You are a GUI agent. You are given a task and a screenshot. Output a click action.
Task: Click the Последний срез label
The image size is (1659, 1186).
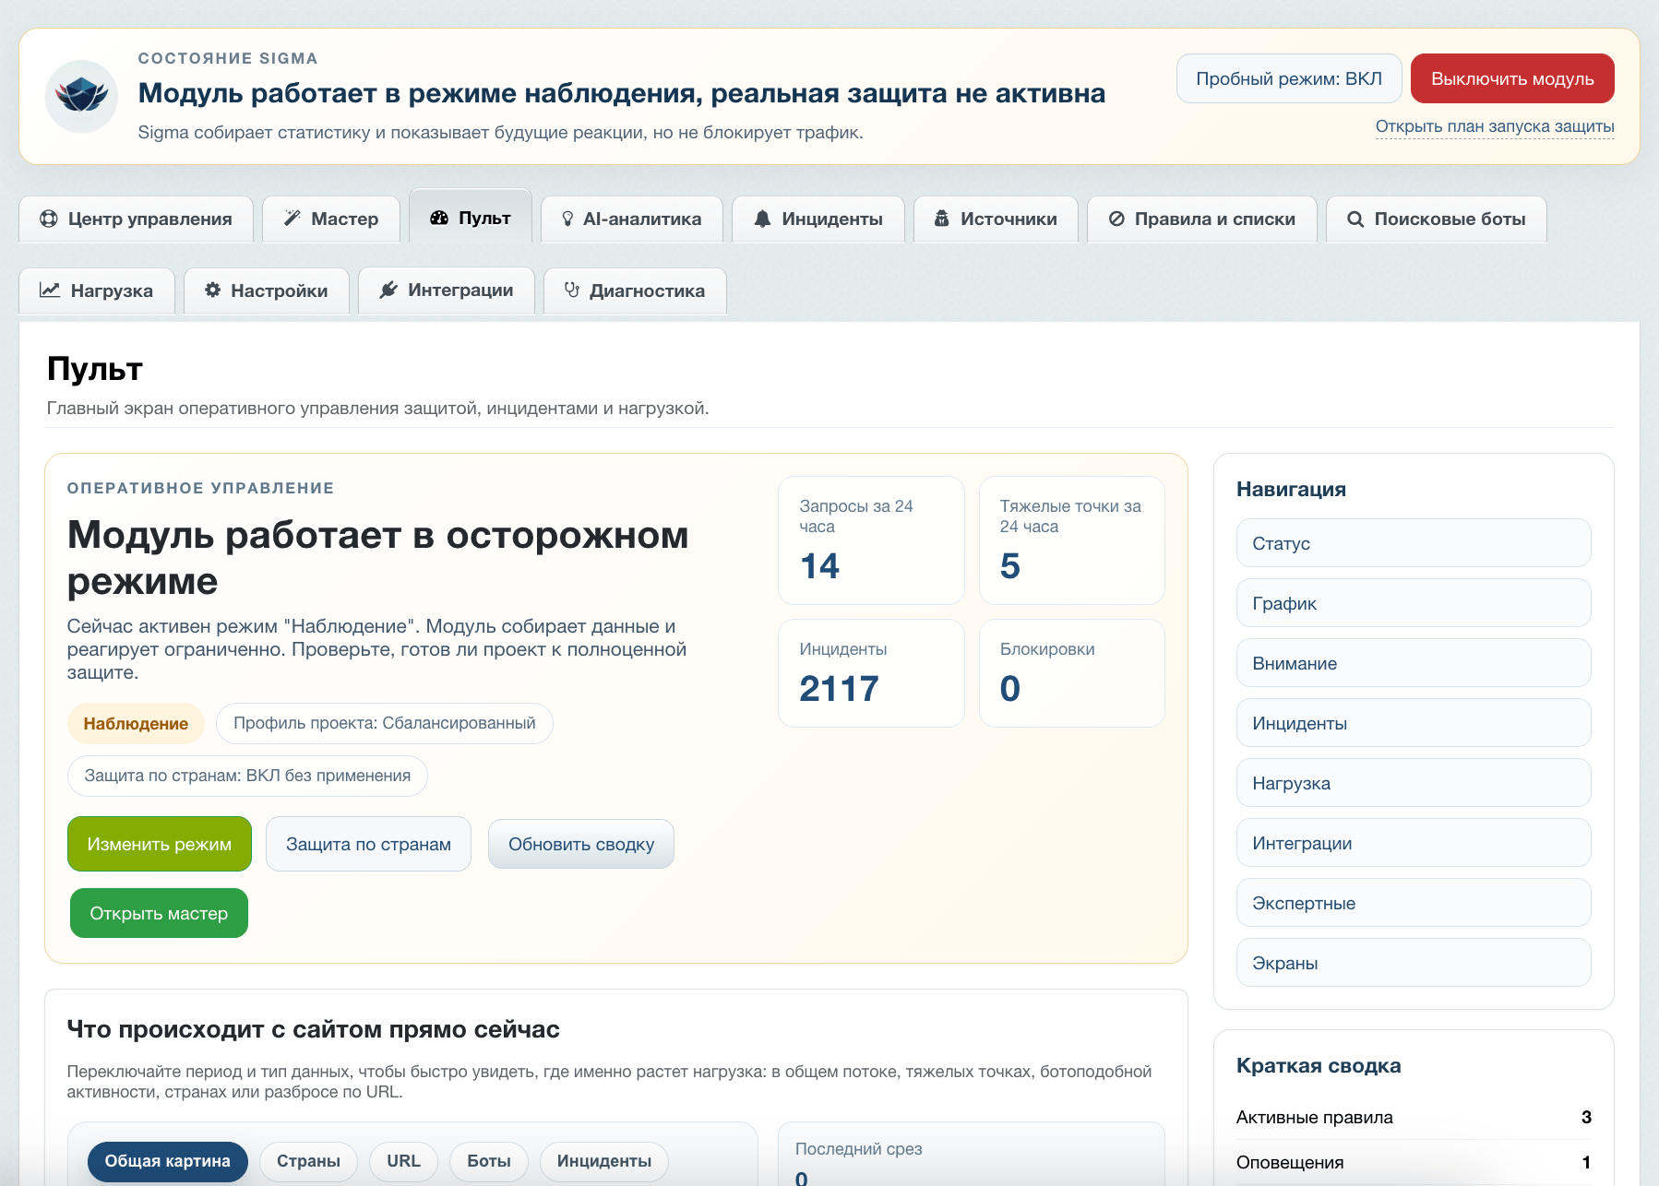pyautogui.click(x=859, y=1149)
